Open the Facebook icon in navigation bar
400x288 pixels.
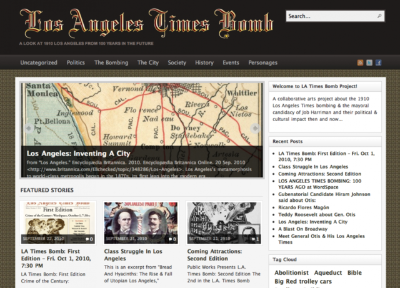(378, 62)
